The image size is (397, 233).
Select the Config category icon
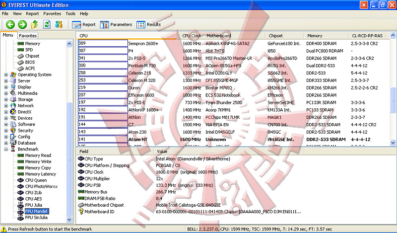13,137
